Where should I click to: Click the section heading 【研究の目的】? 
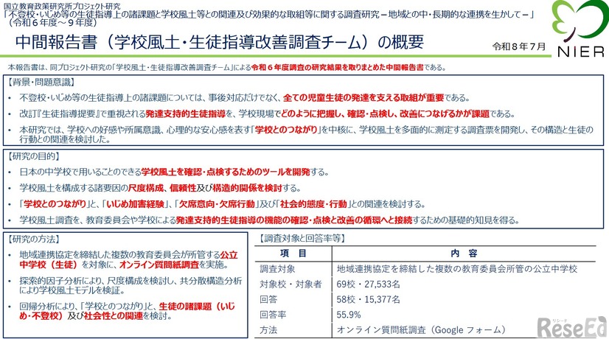[x=32, y=156]
